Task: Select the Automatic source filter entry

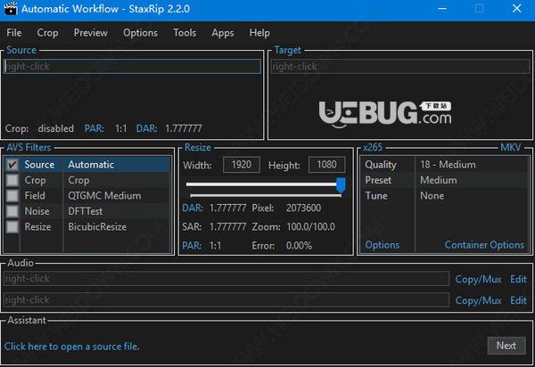Action: click(91, 165)
